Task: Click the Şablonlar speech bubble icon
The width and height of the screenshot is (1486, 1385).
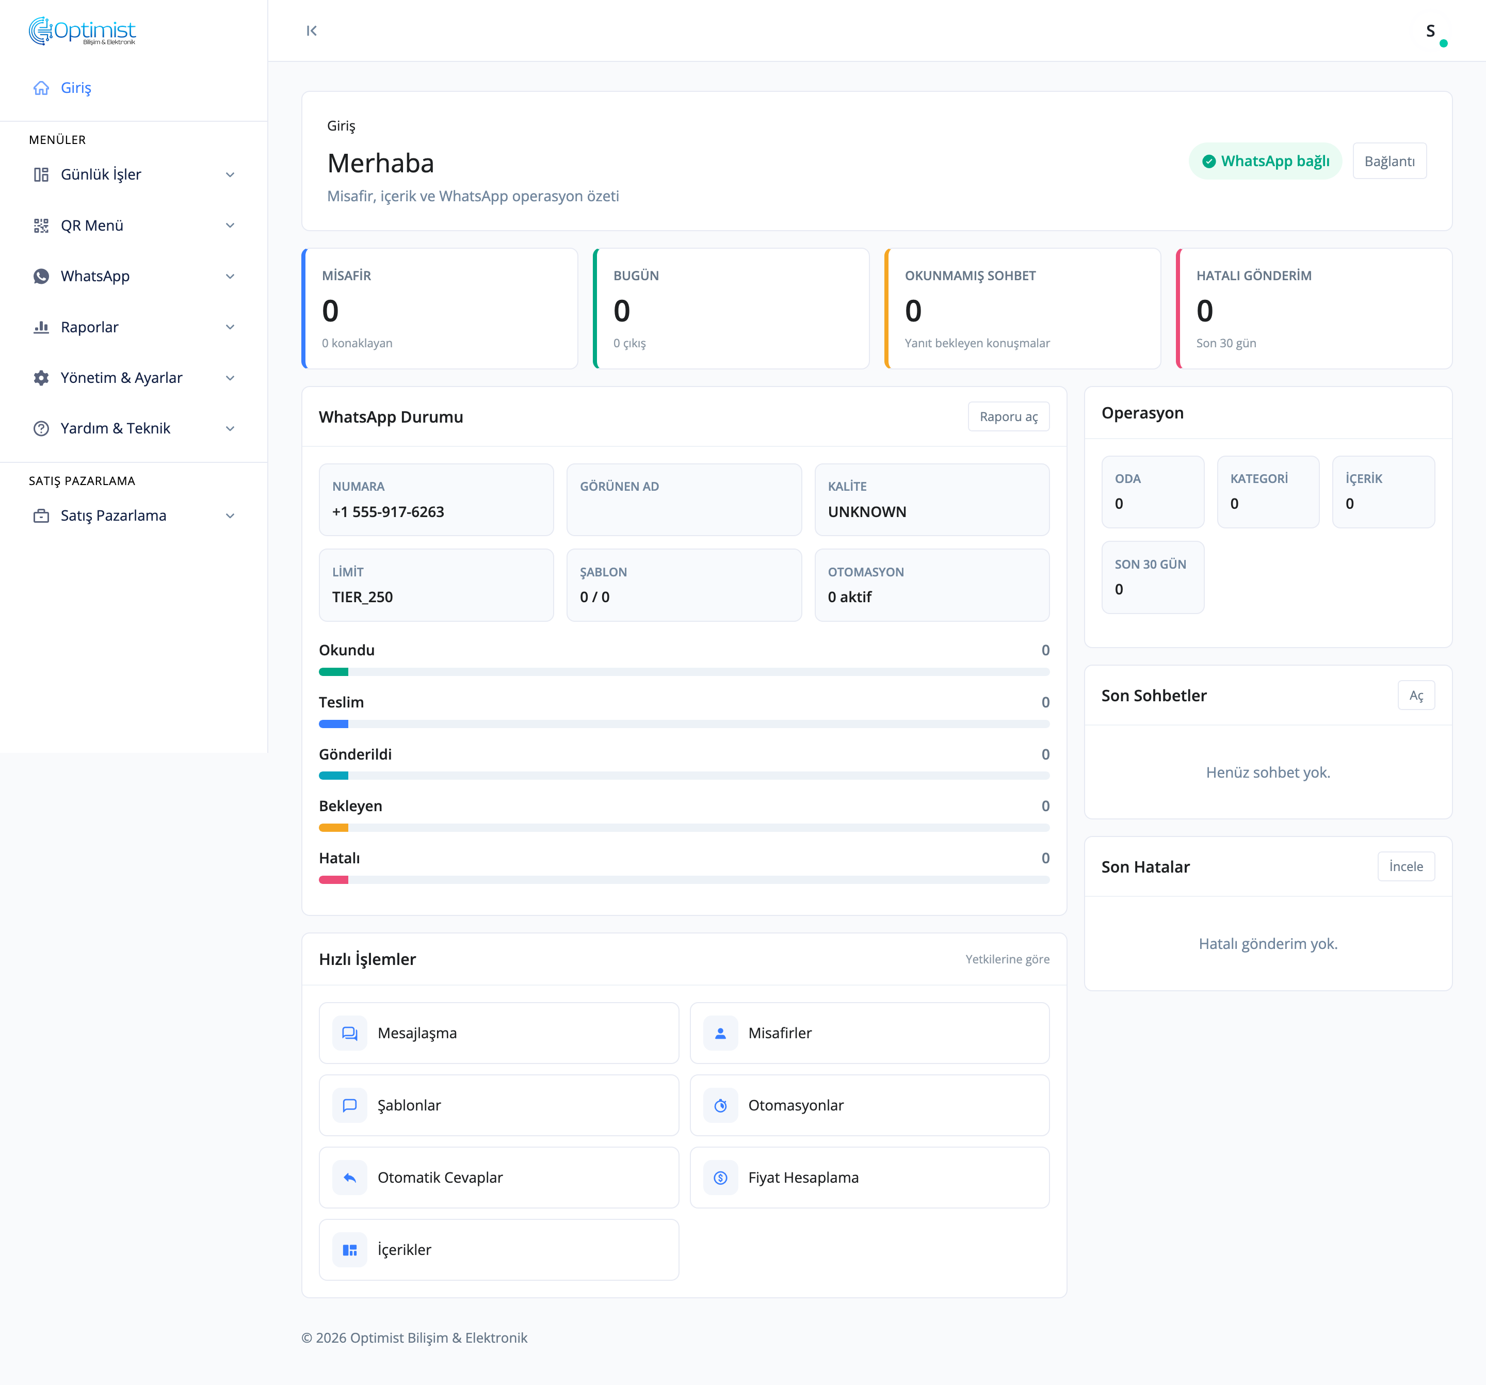Action: click(x=349, y=1105)
